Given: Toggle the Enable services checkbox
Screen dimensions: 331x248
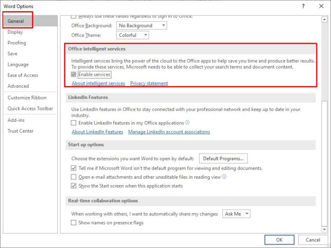Looking at the screenshot, I should (x=73, y=74).
